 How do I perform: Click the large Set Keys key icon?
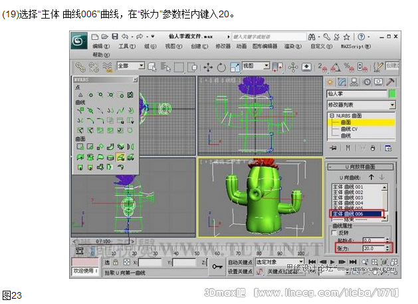(217, 266)
